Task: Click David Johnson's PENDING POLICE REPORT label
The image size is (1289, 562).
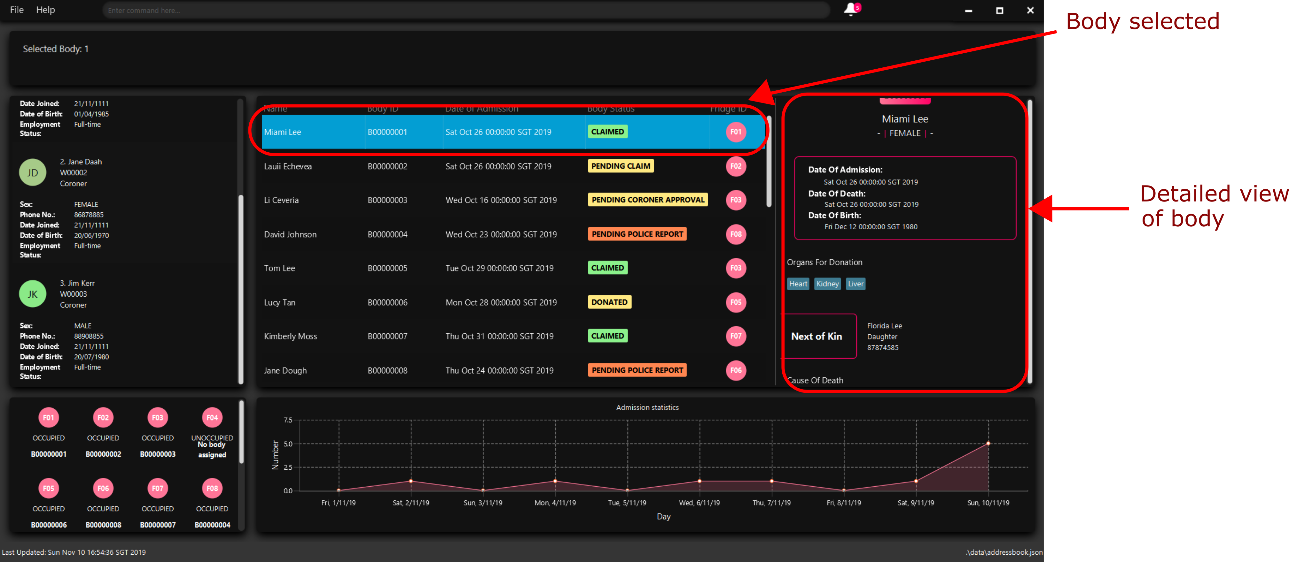Action: [637, 234]
